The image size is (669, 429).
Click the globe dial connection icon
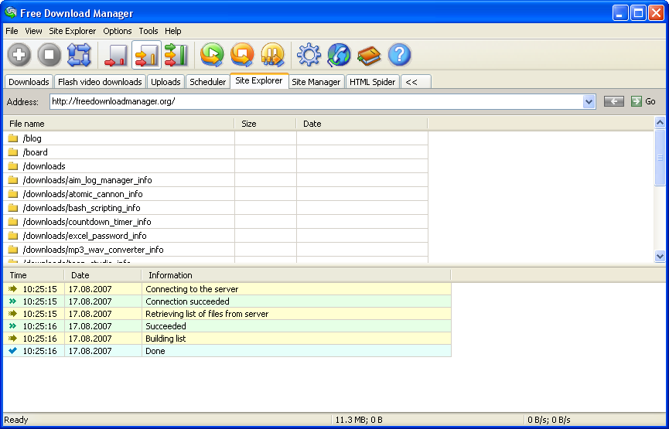point(340,55)
